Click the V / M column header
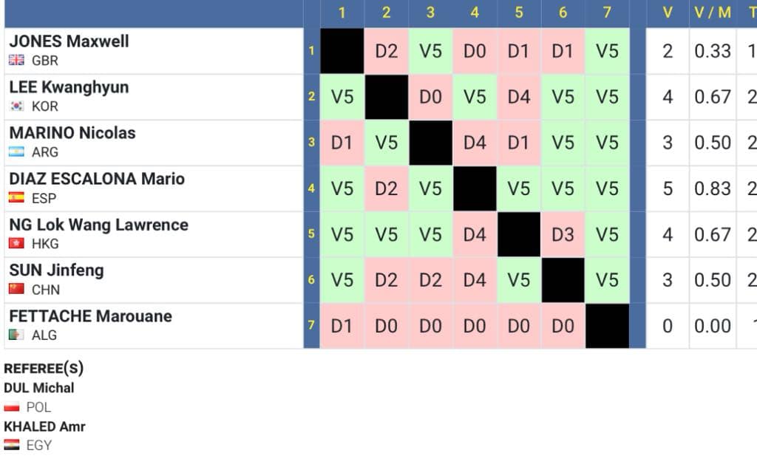 [713, 13]
